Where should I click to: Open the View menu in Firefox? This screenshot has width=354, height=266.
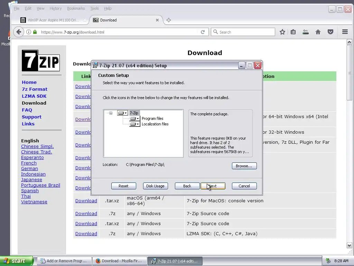[x=41, y=8]
